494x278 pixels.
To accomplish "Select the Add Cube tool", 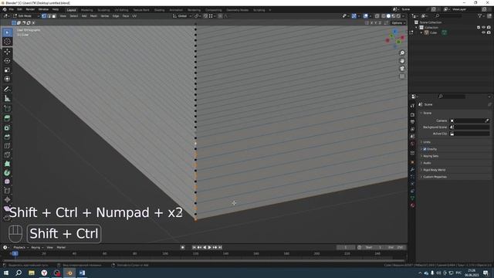I will [7, 109].
